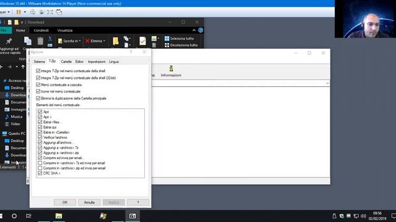
Task: Click the Explorer forward navigation arrow
Action: [10, 67]
